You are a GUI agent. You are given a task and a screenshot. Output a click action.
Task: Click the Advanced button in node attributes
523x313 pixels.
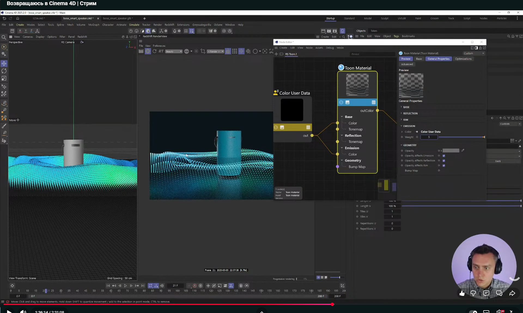click(x=407, y=64)
